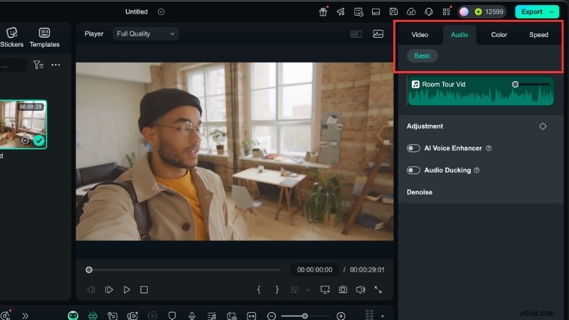Save the project with floppy disk icon
The image size is (569, 320).
point(393,11)
